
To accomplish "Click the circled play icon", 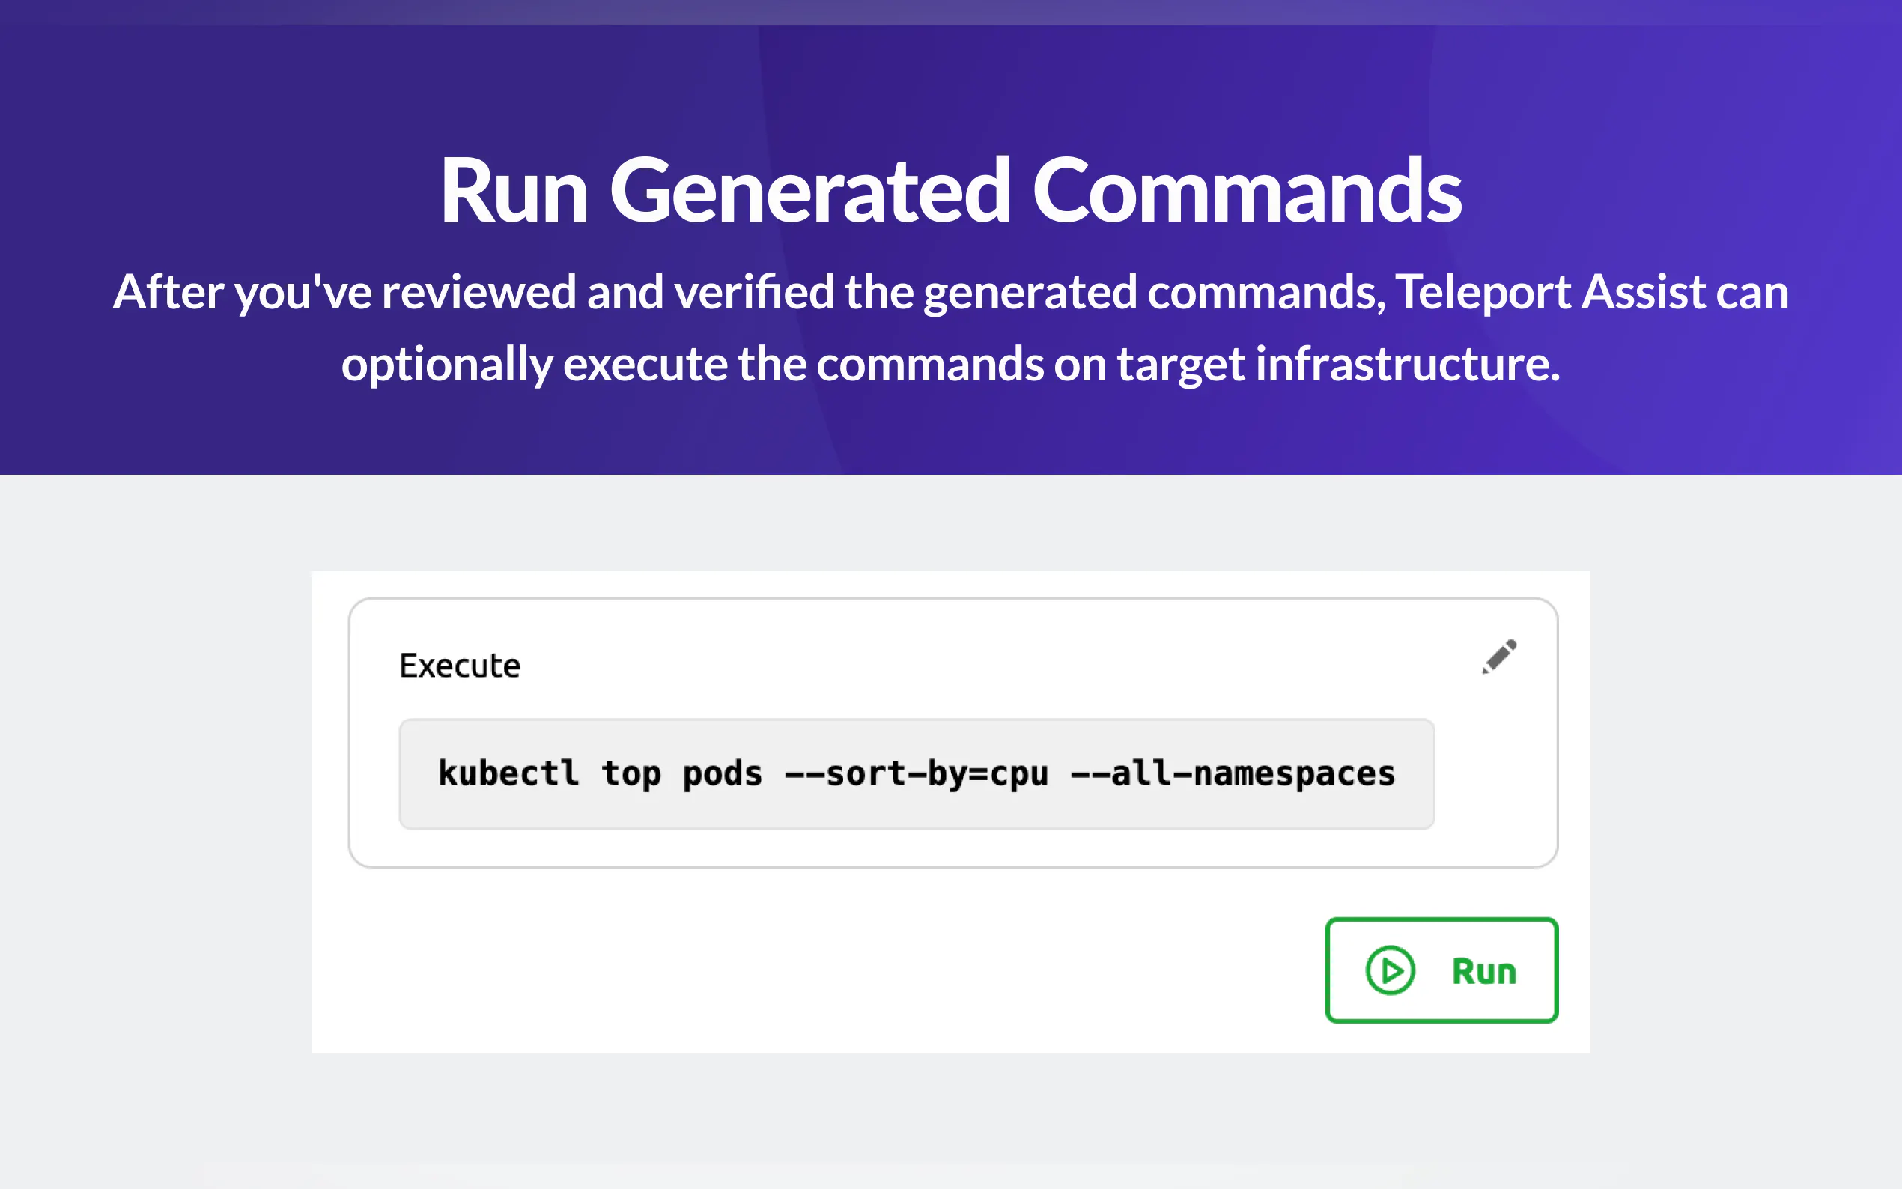I will (x=1389, y=970).
